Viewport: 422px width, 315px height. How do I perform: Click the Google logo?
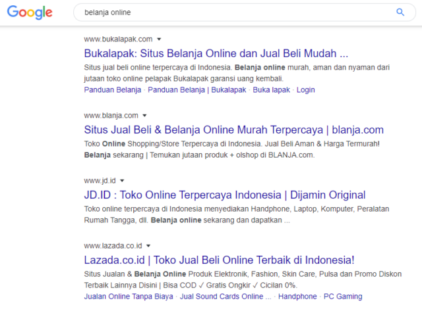click(x=30, y=12)
